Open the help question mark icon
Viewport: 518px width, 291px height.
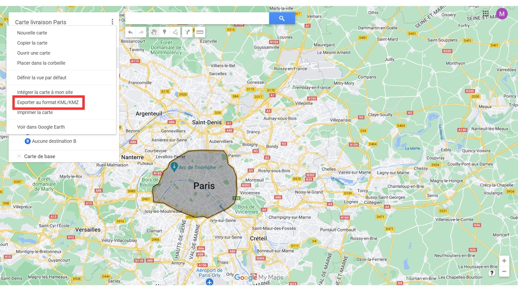pyautogui.click(x=492, y=273)
